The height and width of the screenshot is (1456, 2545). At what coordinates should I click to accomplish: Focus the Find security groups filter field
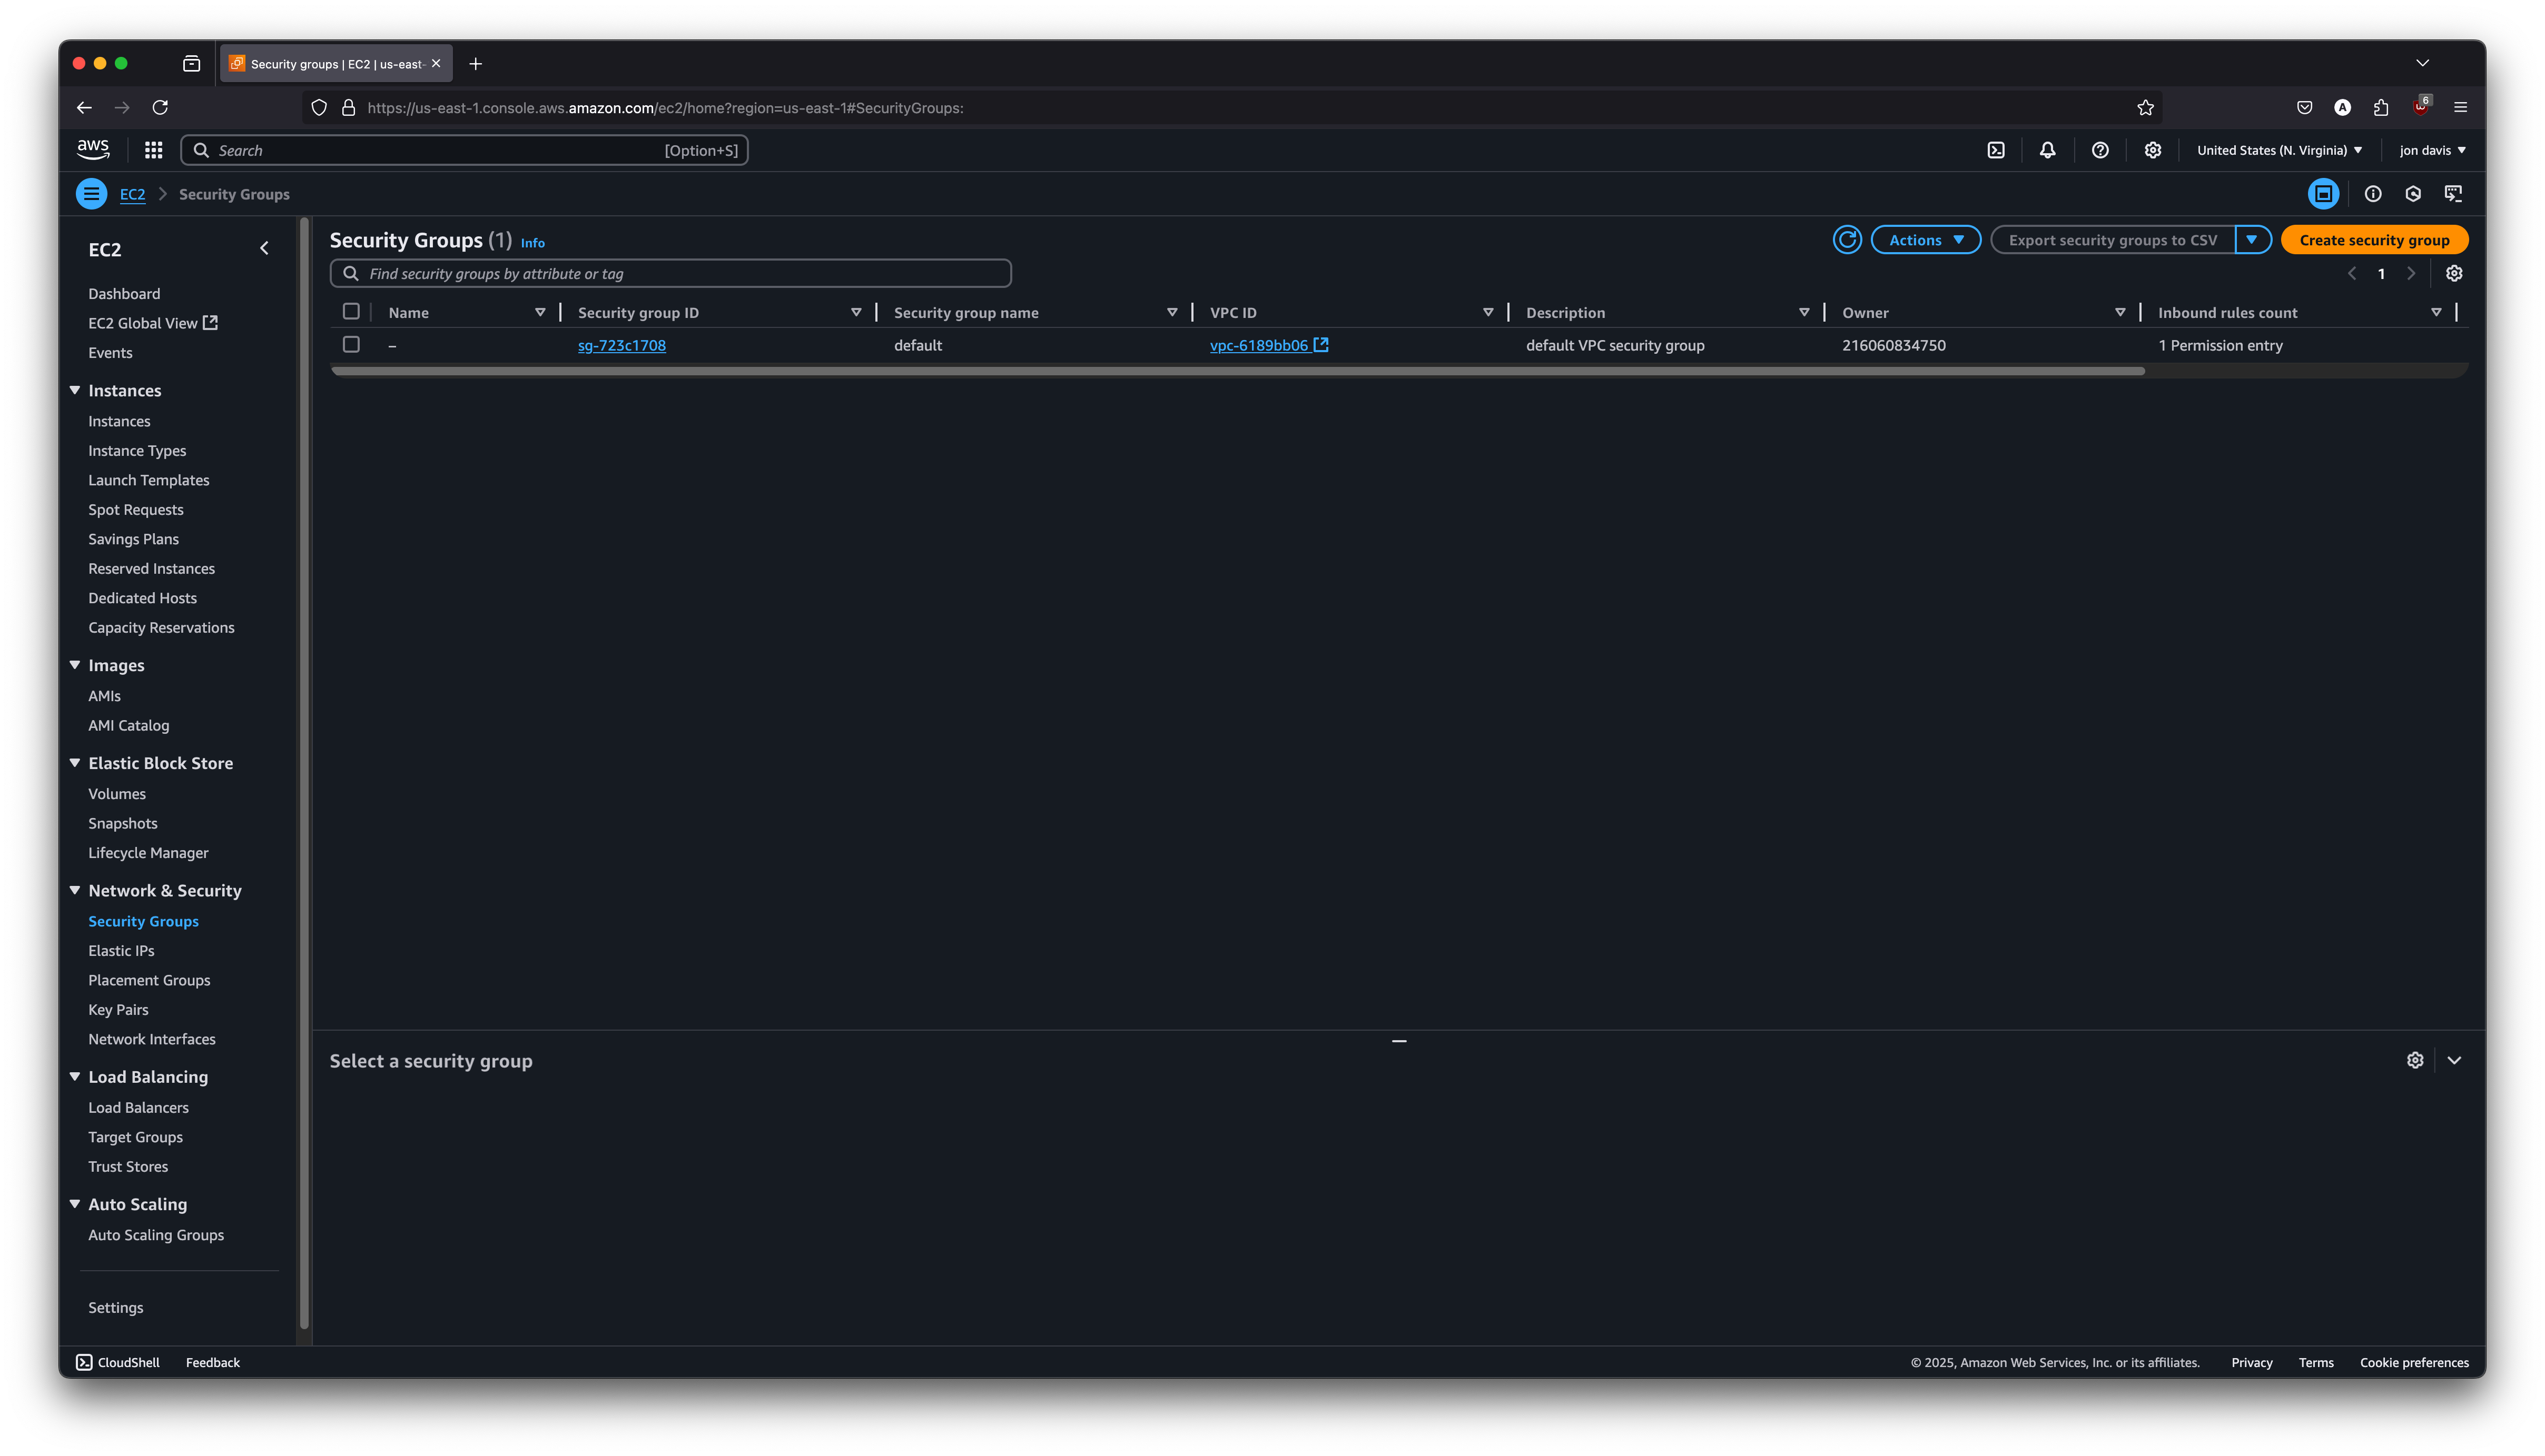pyautogui.click(x=670, y=273)
